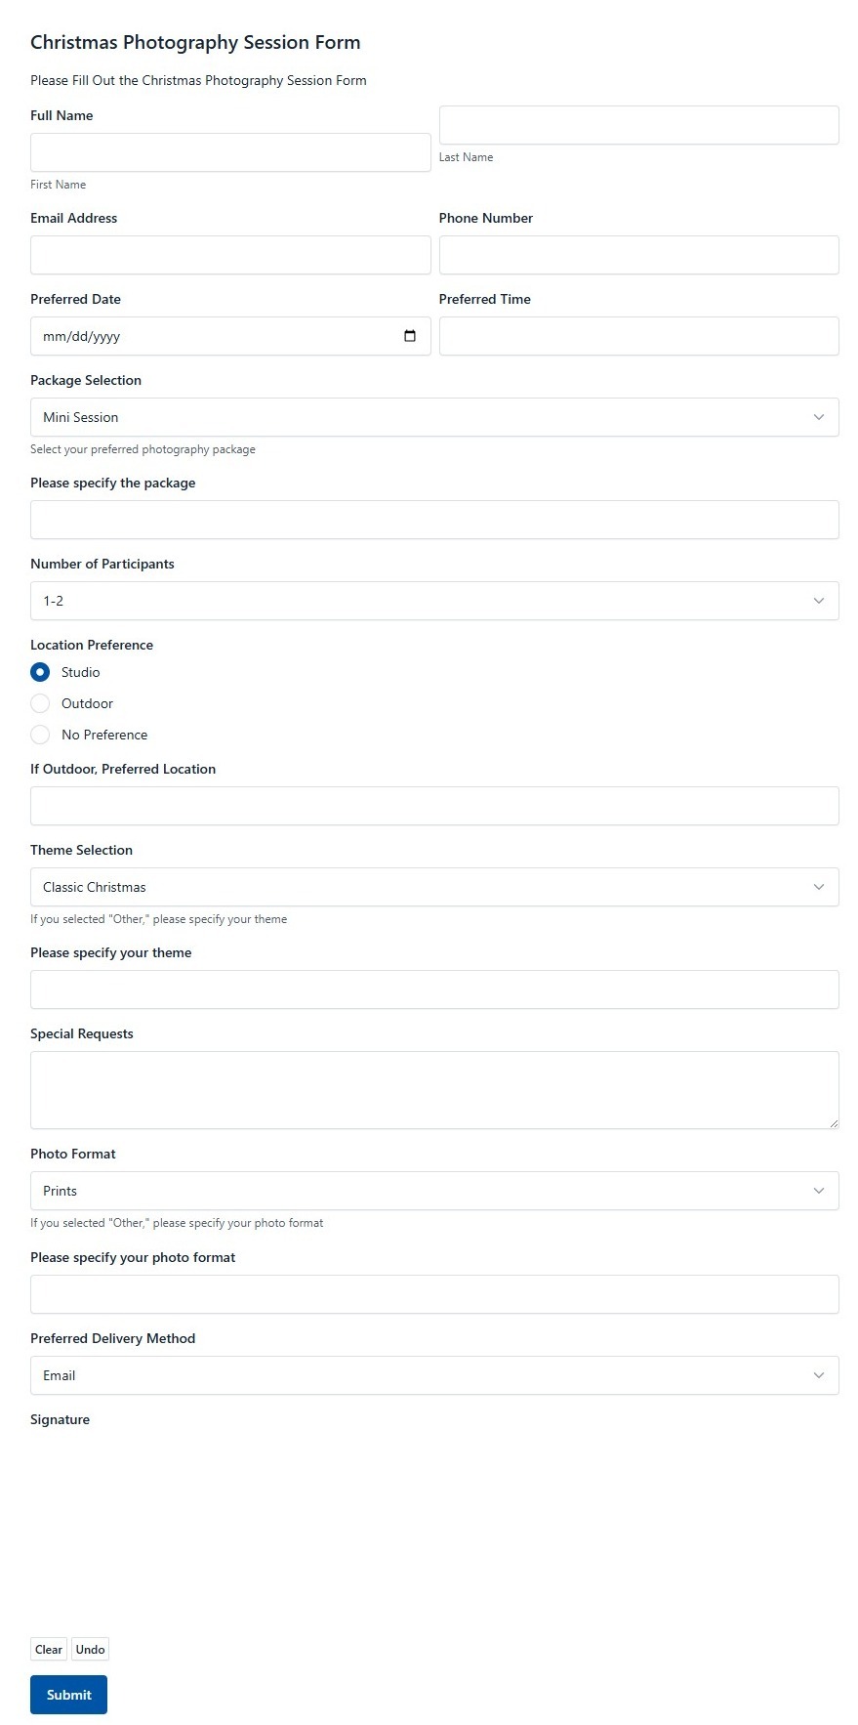
Task: Click the Special Requests text area
Action: point(434,1090)
